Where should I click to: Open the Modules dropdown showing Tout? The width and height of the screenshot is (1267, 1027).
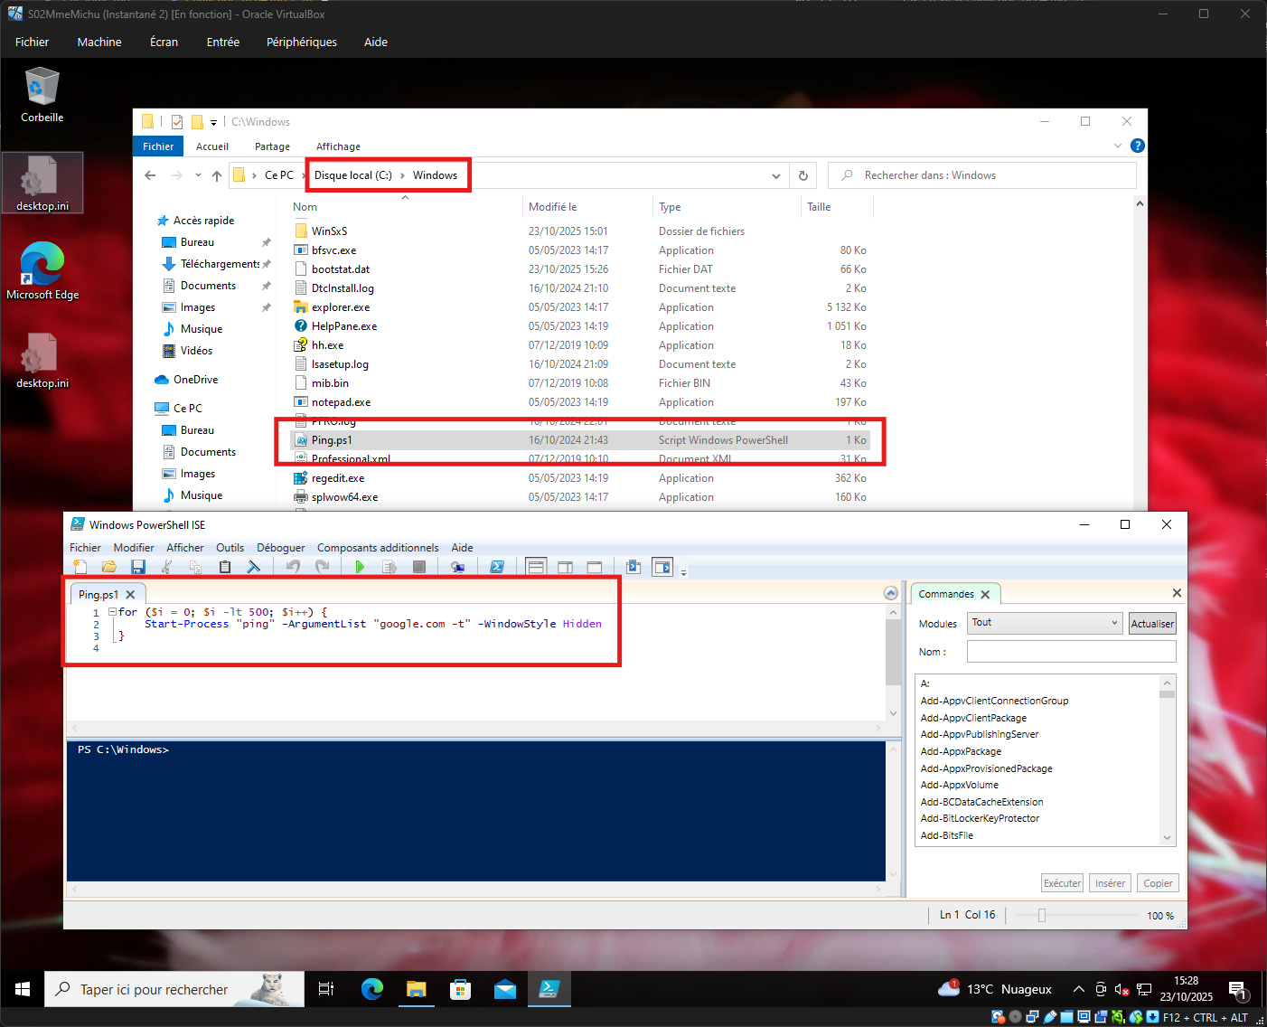(1045, 623)
